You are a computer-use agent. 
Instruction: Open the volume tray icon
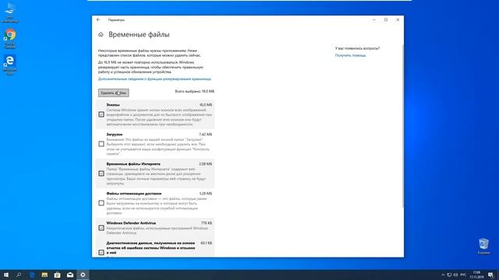pos(455,275)
